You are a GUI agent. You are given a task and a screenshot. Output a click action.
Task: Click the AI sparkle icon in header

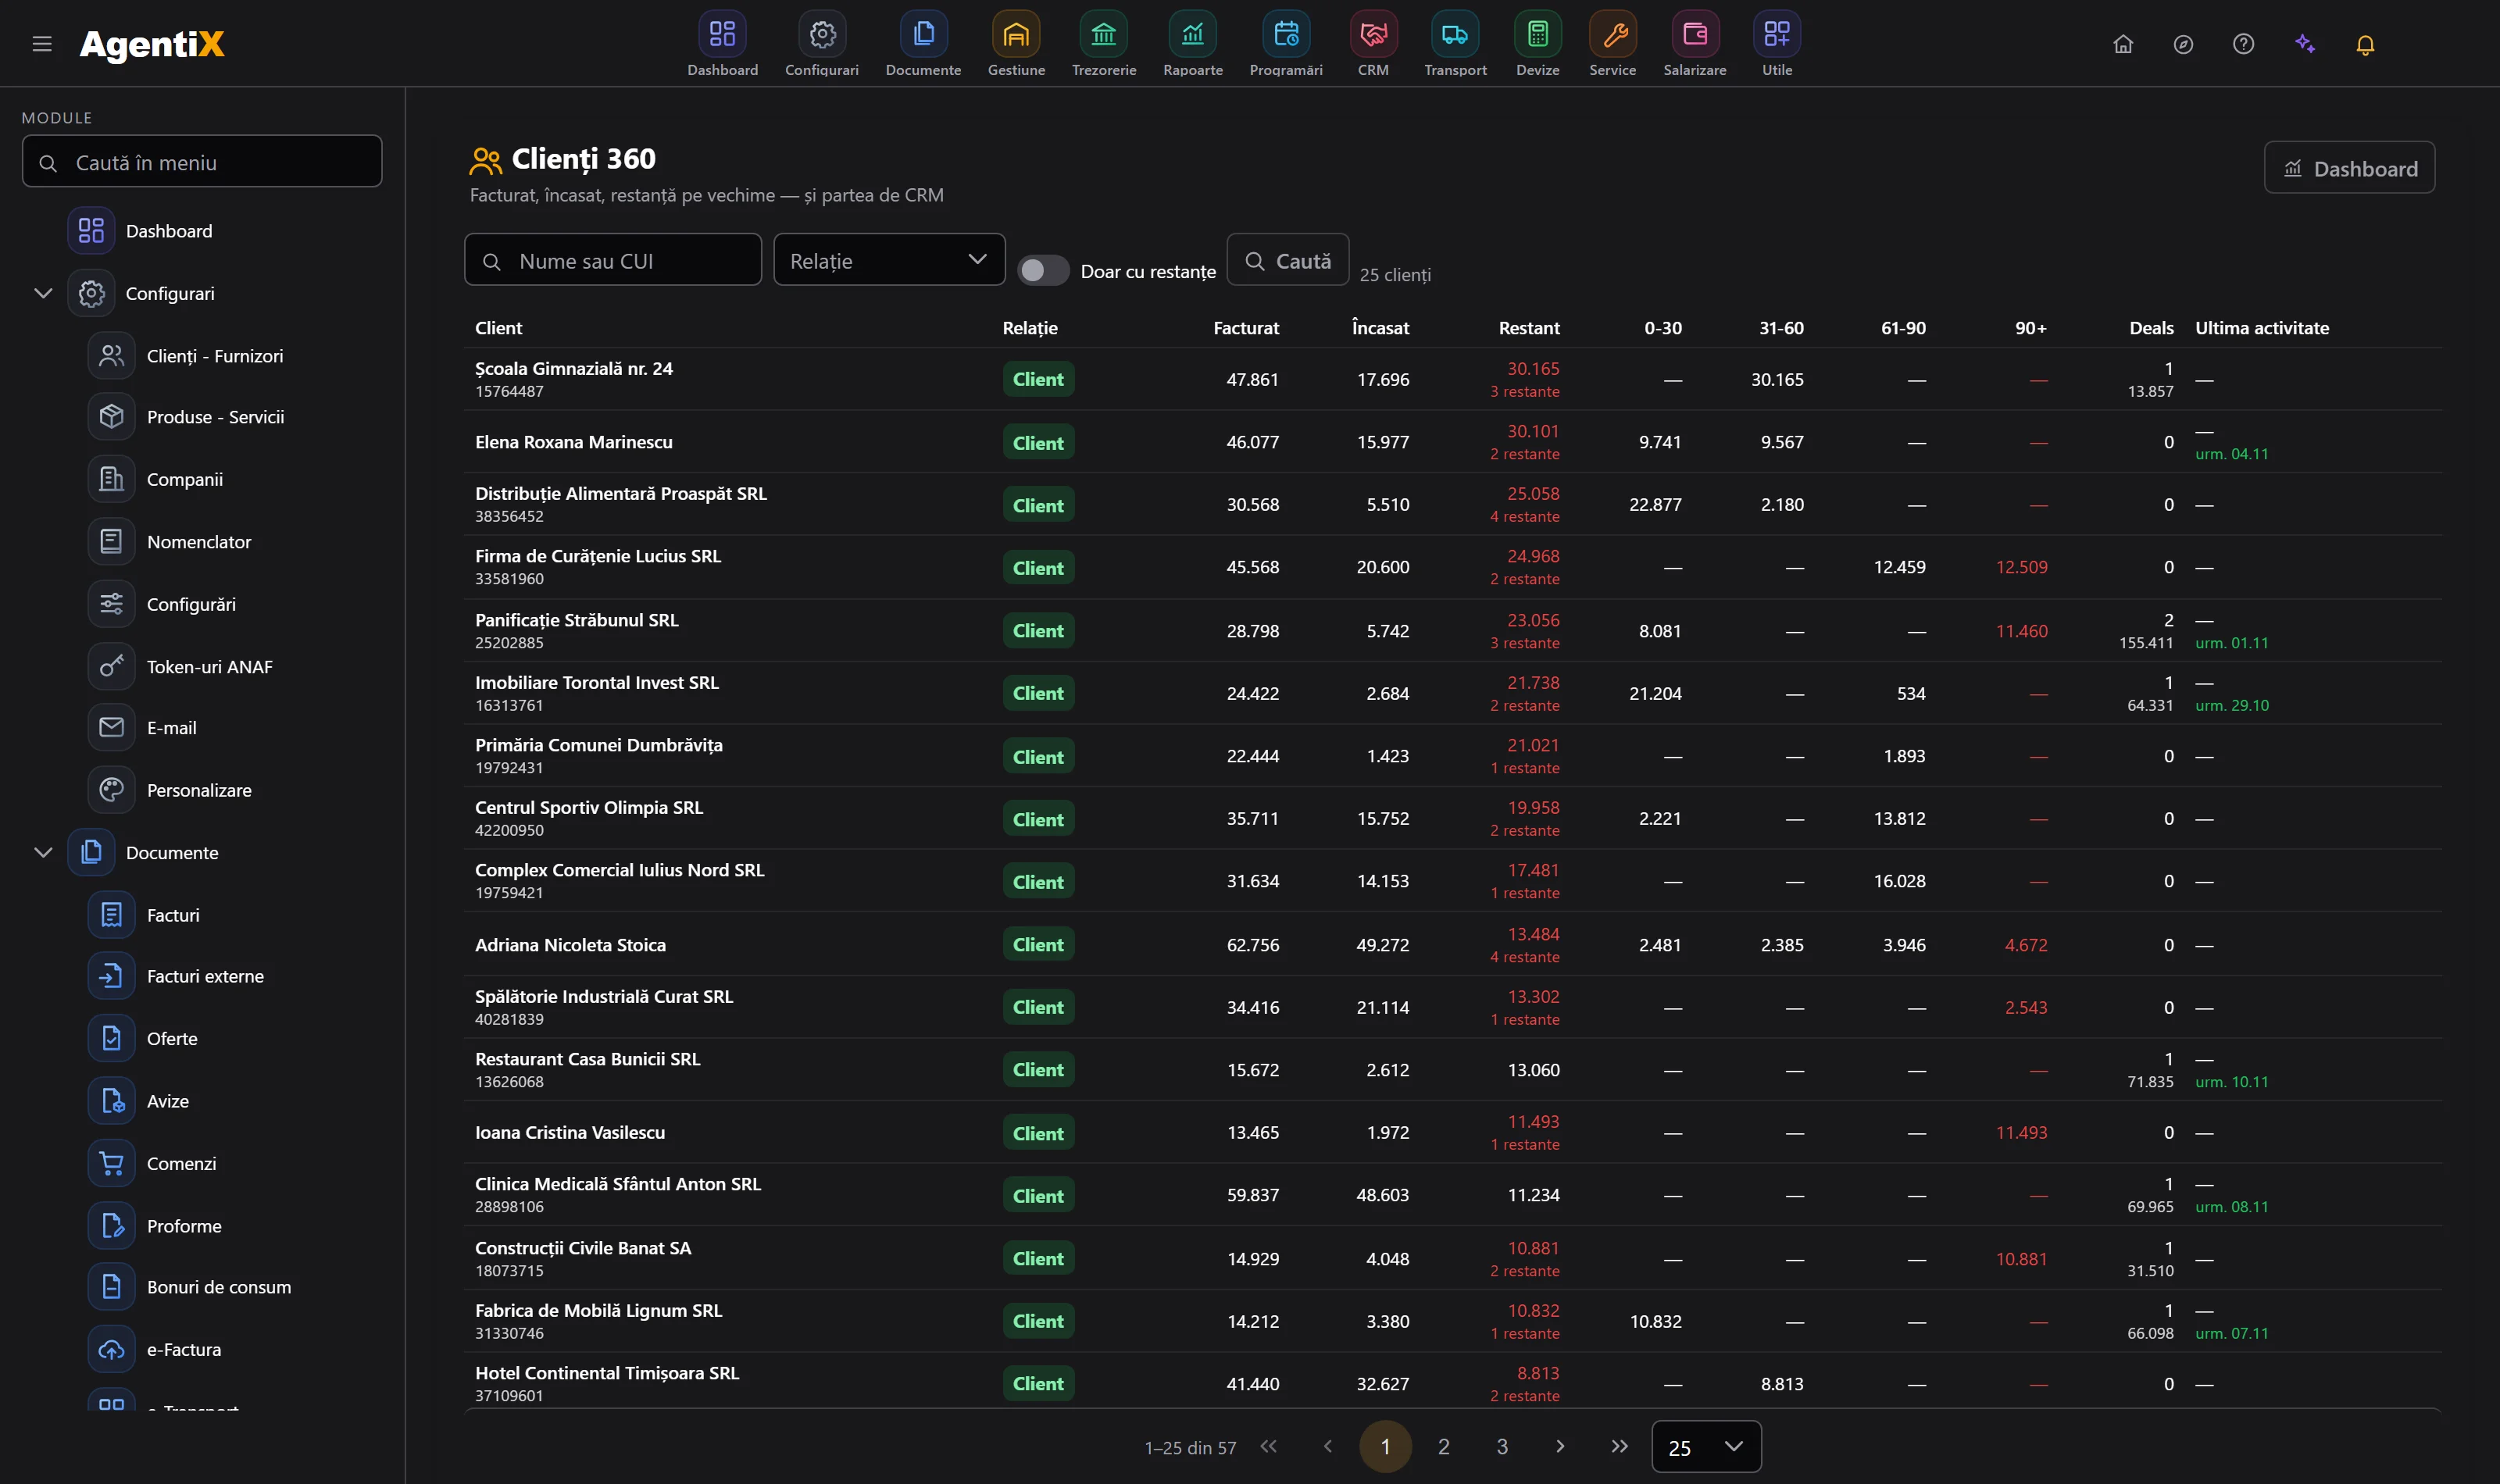2305,44
